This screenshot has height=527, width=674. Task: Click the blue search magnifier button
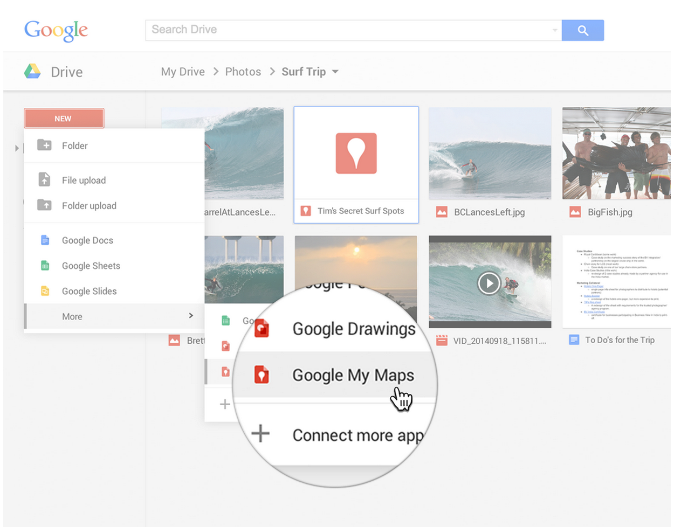[582, 30]
